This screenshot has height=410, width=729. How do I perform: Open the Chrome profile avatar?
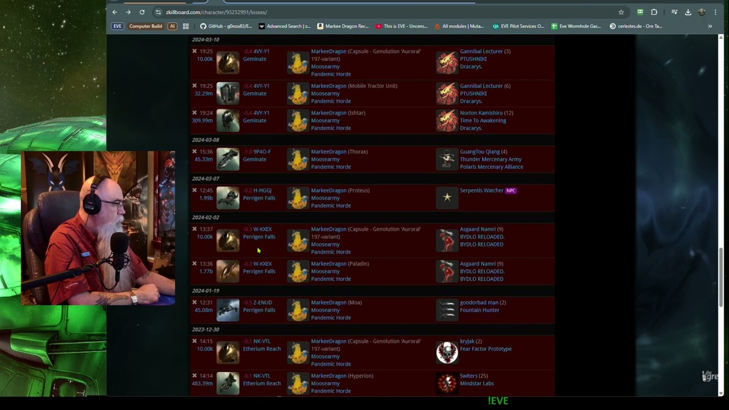[702, 12]
